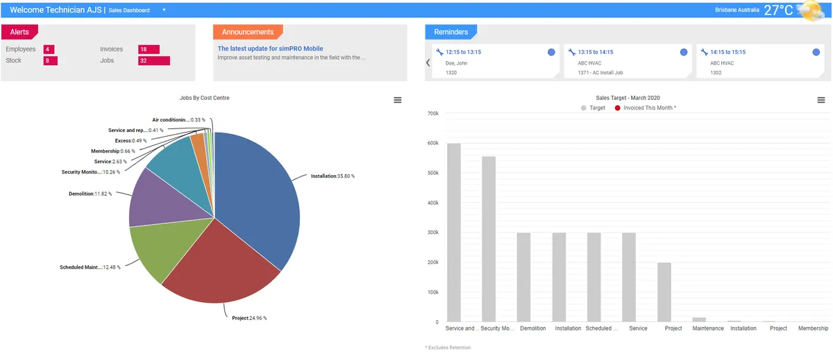Toggle Target series in chart legend
833x352 pixels.
click(593, 108)
